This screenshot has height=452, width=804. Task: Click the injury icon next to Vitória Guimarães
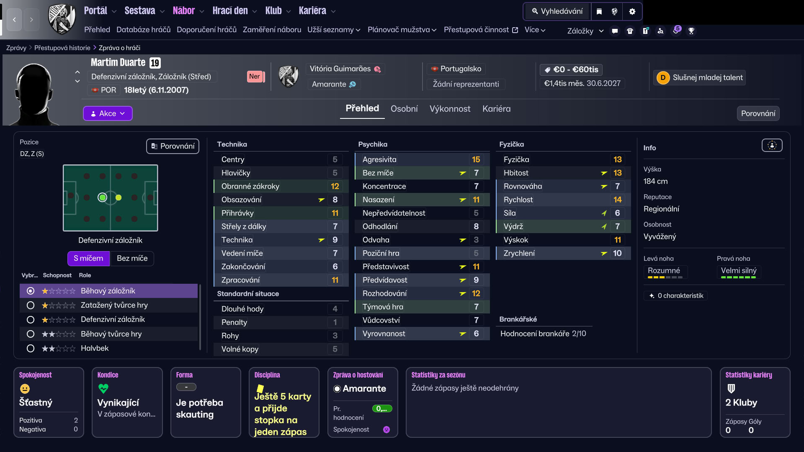tap(377, 69)
